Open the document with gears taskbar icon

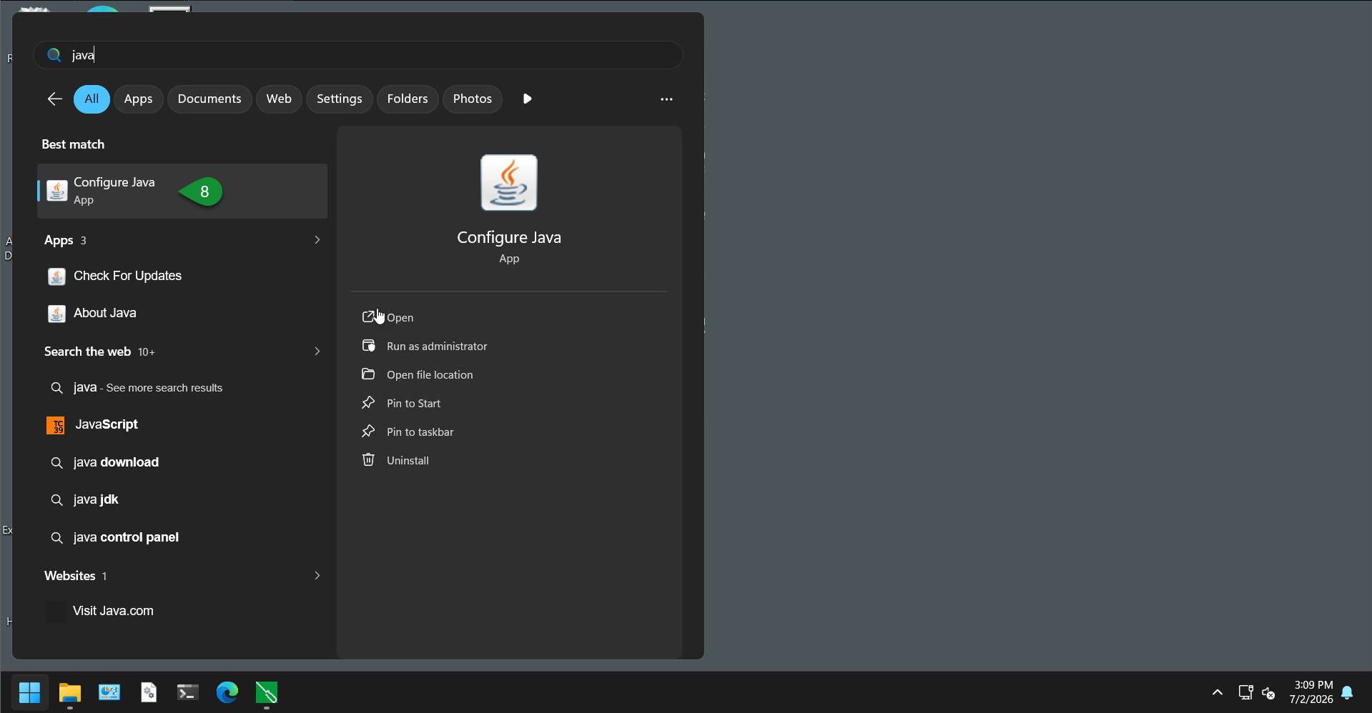tap(149, 692)
